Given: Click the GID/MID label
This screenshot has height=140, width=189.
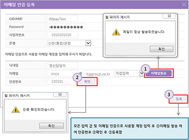Looking at the screenshot, I should pos(16,19).
